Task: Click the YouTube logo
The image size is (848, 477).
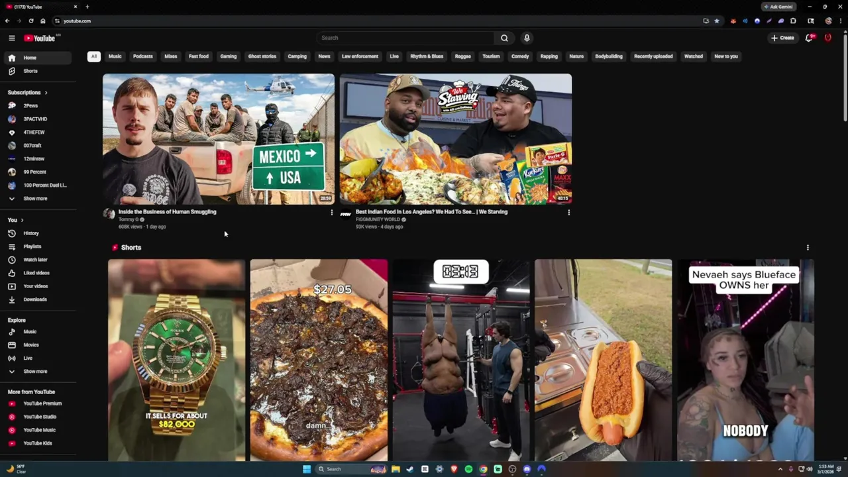Action: [40, 38]
